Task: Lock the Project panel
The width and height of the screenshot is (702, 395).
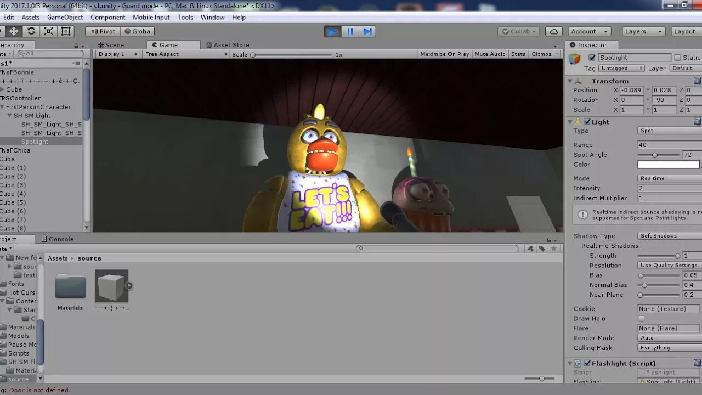Action: coord(548,240)
